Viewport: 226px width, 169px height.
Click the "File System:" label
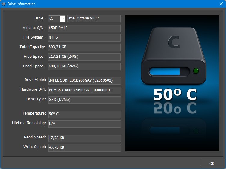point(34,37)
